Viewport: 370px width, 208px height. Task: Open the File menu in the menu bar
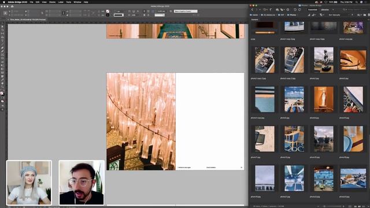[31, 2]
